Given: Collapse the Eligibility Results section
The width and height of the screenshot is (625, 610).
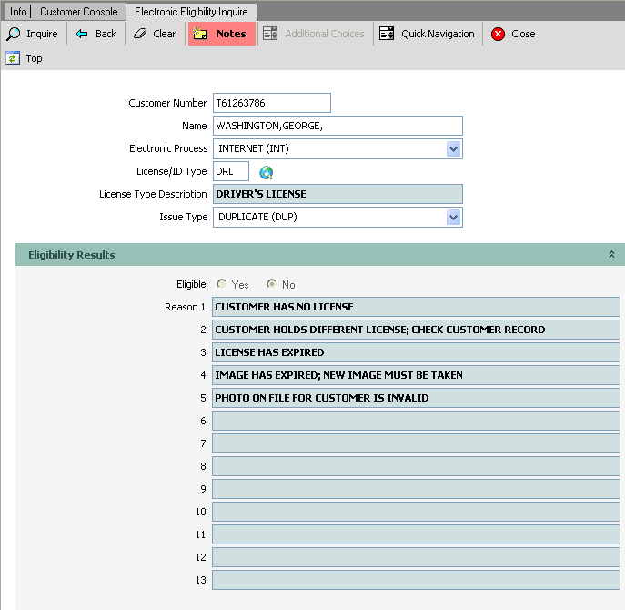Looking at the screenshot, I should [611, 255].
